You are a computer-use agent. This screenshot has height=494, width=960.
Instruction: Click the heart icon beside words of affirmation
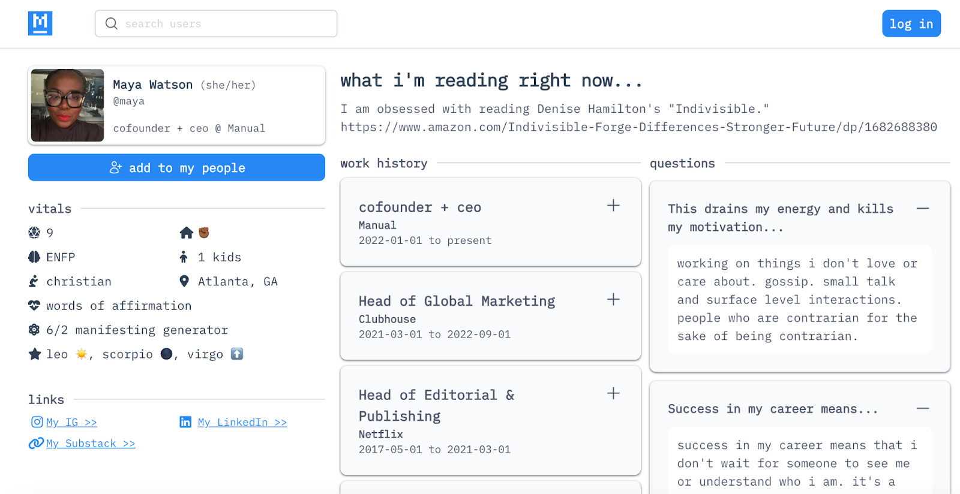[x=34, y=306]
